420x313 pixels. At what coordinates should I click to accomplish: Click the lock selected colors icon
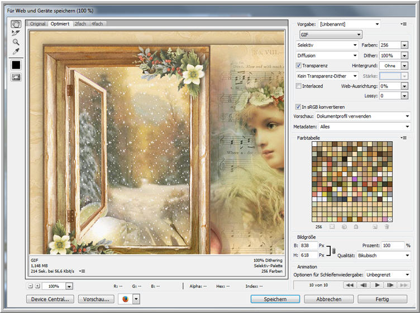tap(356, 227)
